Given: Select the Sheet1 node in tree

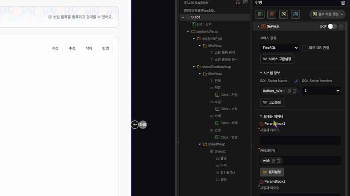Looking at the screenshot, I should (x=218, y=151).
